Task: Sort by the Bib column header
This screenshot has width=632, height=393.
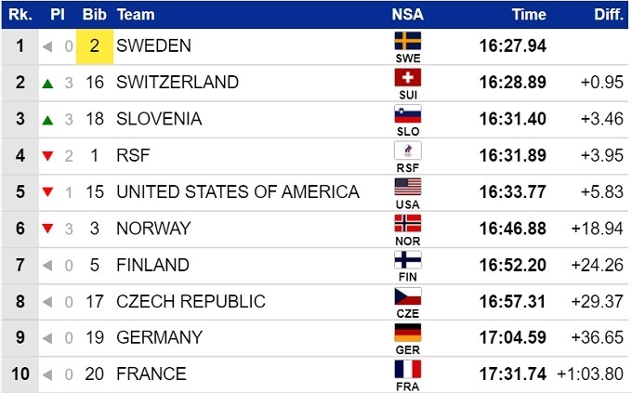Action: coord(94,15)
